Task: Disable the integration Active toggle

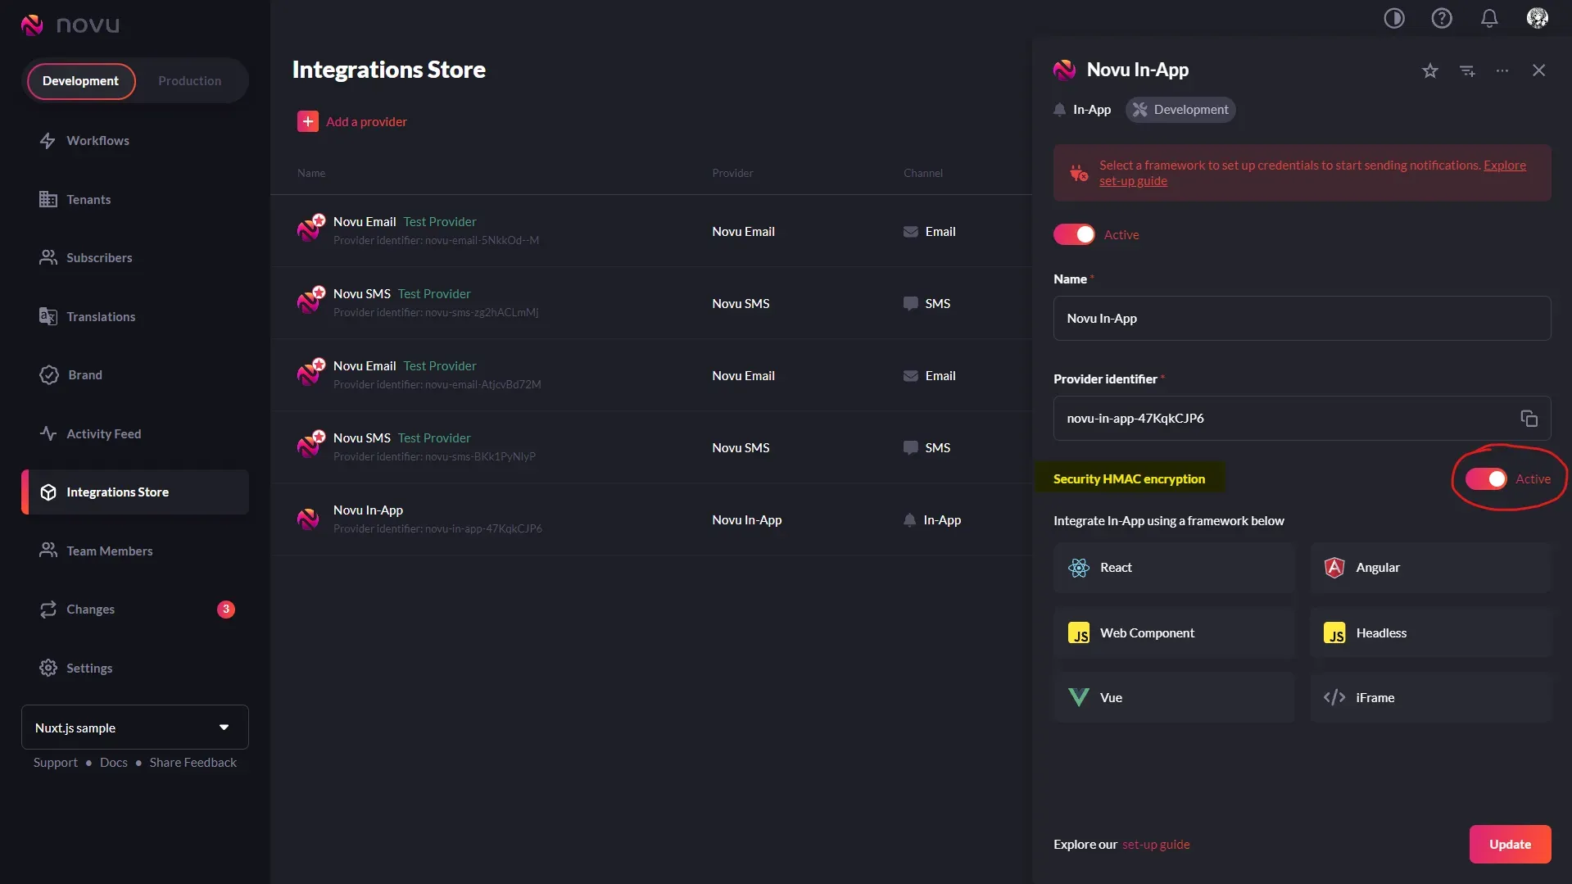Action: [x=1074, y=234]
